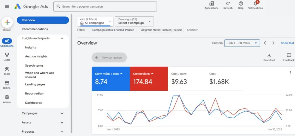The width and height of the screenshot is (295, 136).
Task: Click the Add filter link
Action: pyautogui.click(x=192, y=30)
